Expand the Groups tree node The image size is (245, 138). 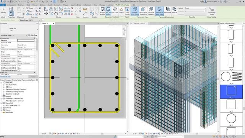point(1,110)
